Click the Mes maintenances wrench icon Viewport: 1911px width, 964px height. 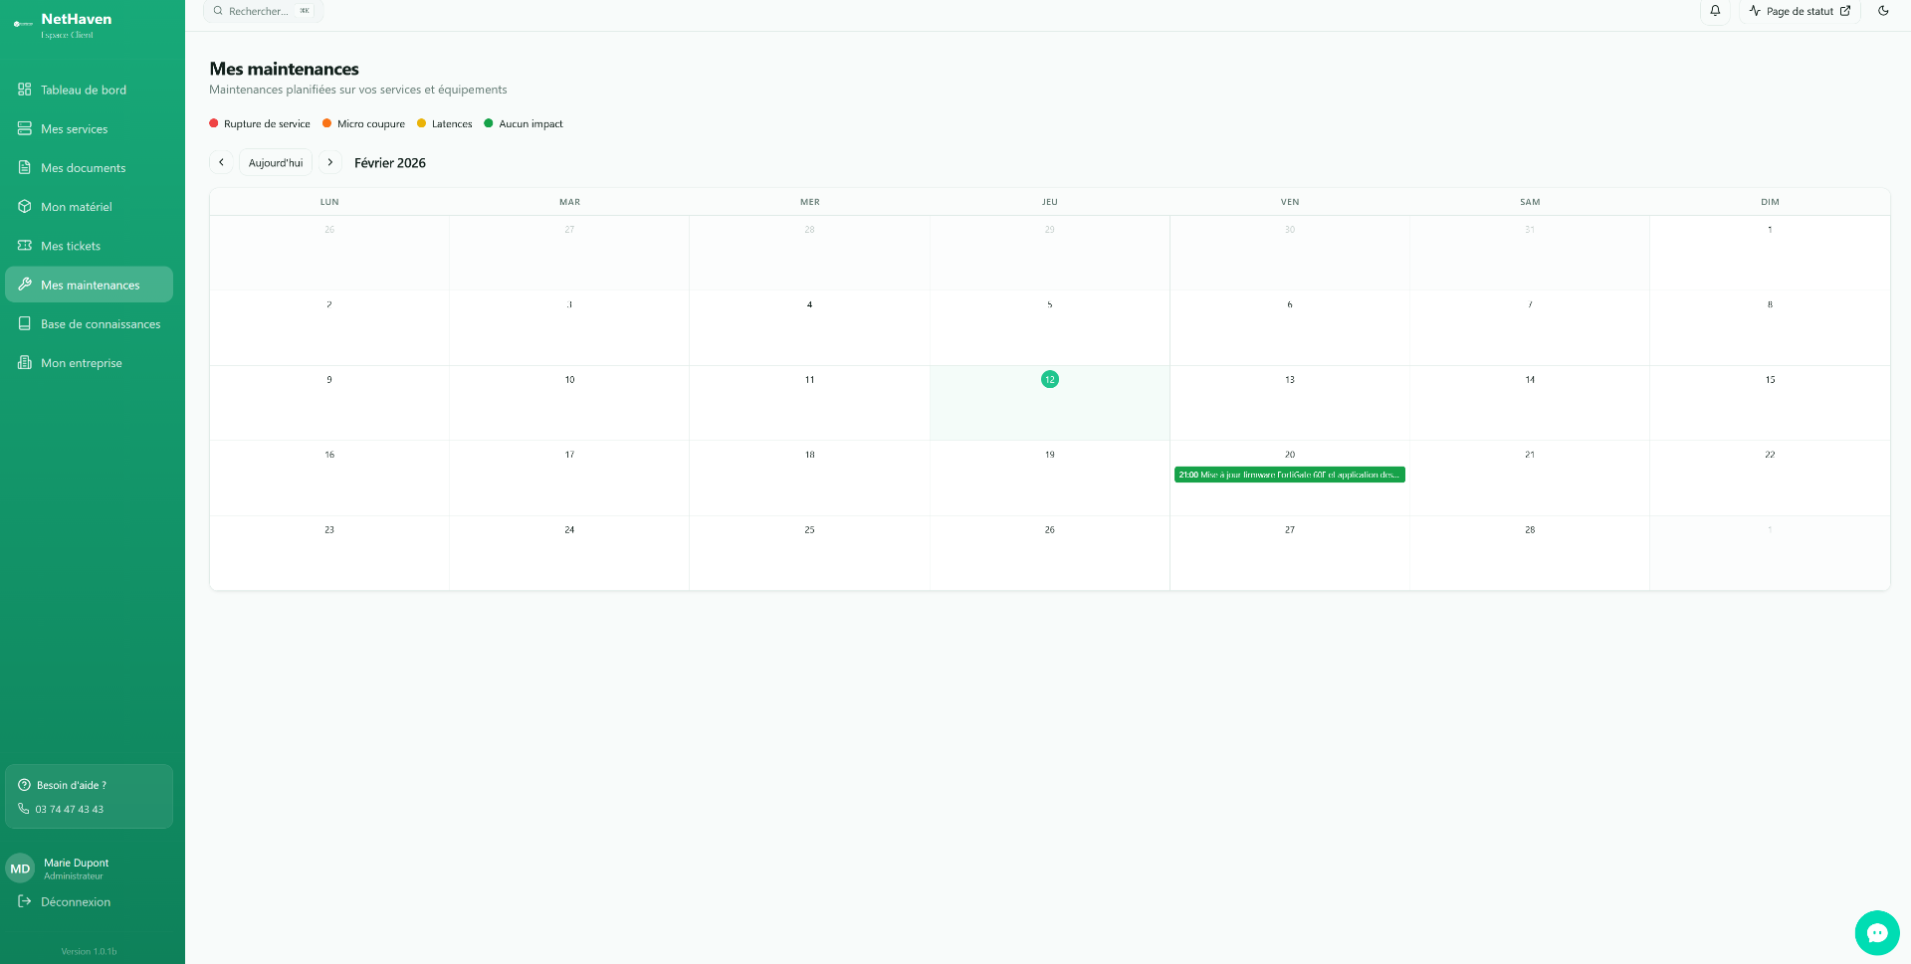coord(25,285)
